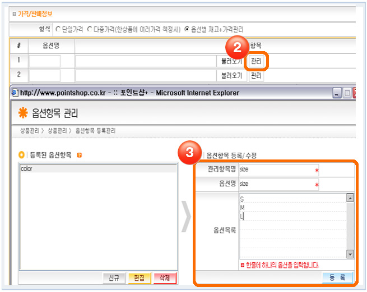Click 불러오기 button in option row 1
This screenshot has width=367, height=292.
pyautogui.click(x=231, y=61)
